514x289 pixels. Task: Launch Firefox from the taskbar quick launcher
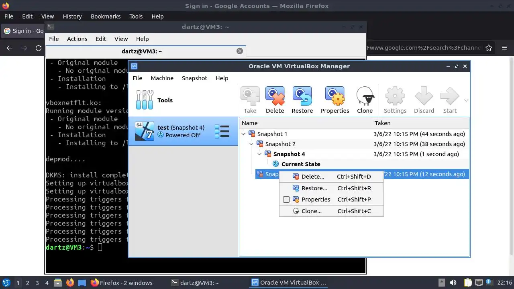(70, 283)
